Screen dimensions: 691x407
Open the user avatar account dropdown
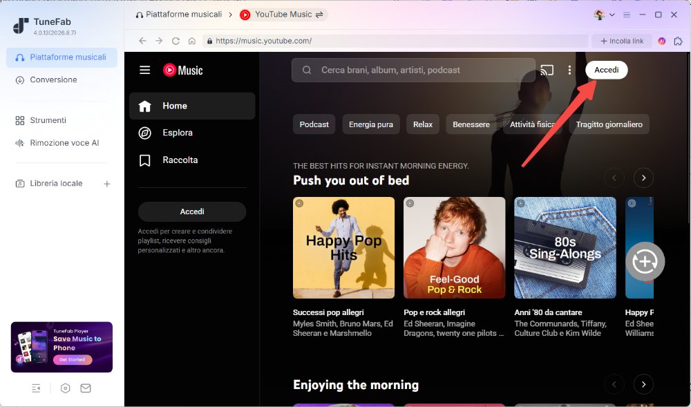coord(604,15)
